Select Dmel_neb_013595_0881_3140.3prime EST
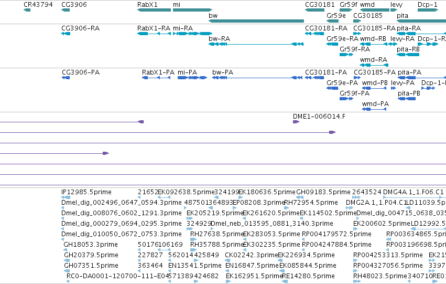446x284 pixels. (x=272, y=224)
